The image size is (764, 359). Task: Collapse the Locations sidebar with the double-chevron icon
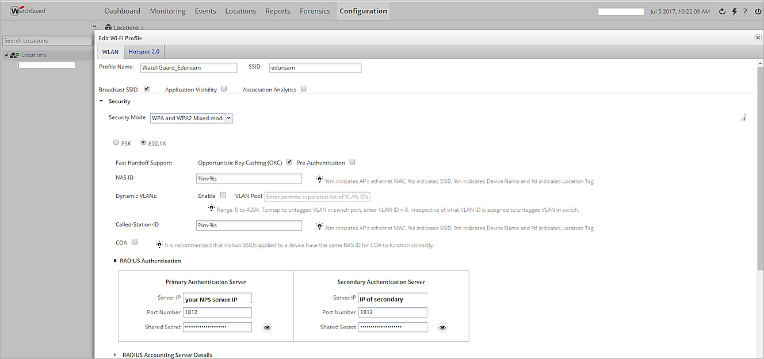click(94, 26)
